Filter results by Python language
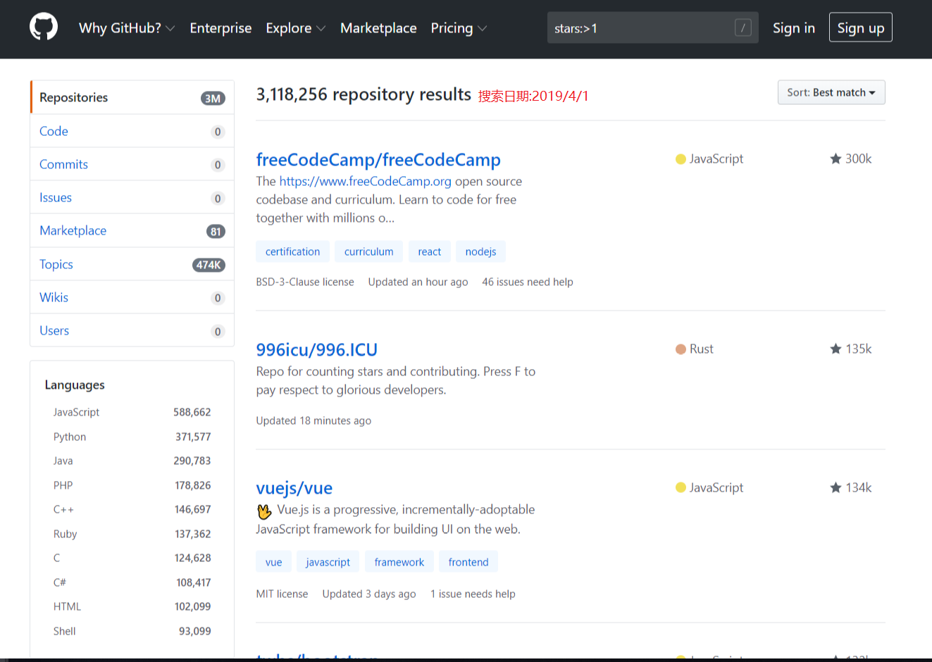Viewport: 932px width, 662px height. coord(132,437)
